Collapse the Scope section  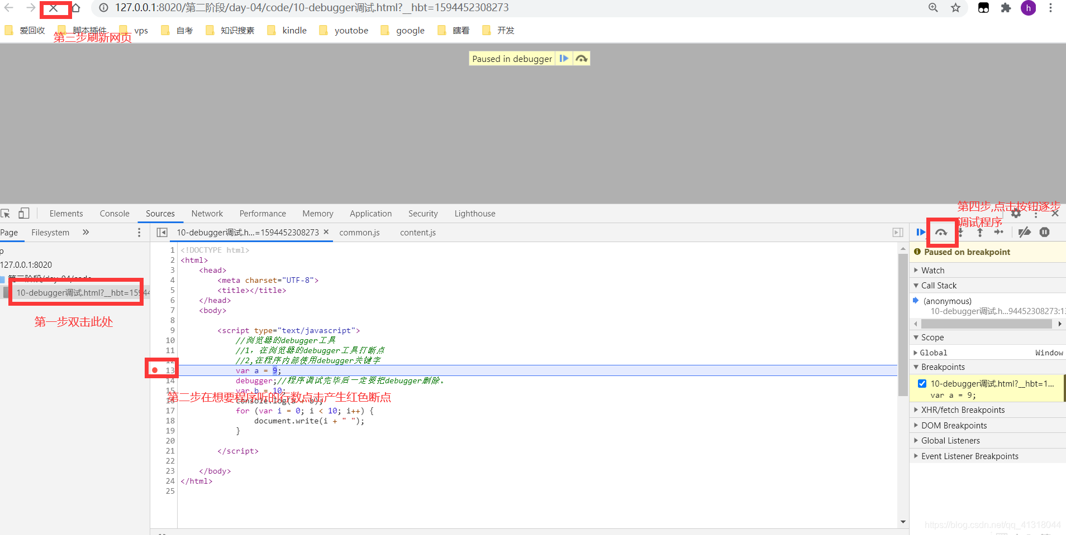[988, 337]
